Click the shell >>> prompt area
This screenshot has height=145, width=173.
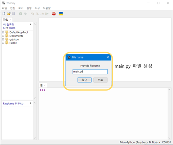43,90
